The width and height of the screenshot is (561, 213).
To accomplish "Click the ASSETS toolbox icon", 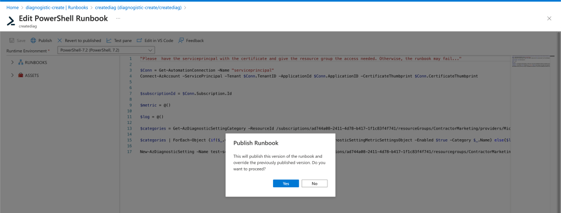I will point(21,75).
